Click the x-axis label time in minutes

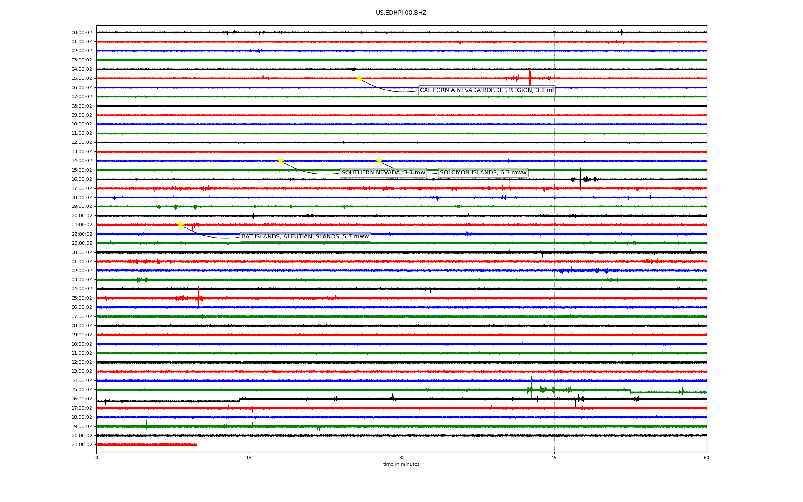coord(401,464)
